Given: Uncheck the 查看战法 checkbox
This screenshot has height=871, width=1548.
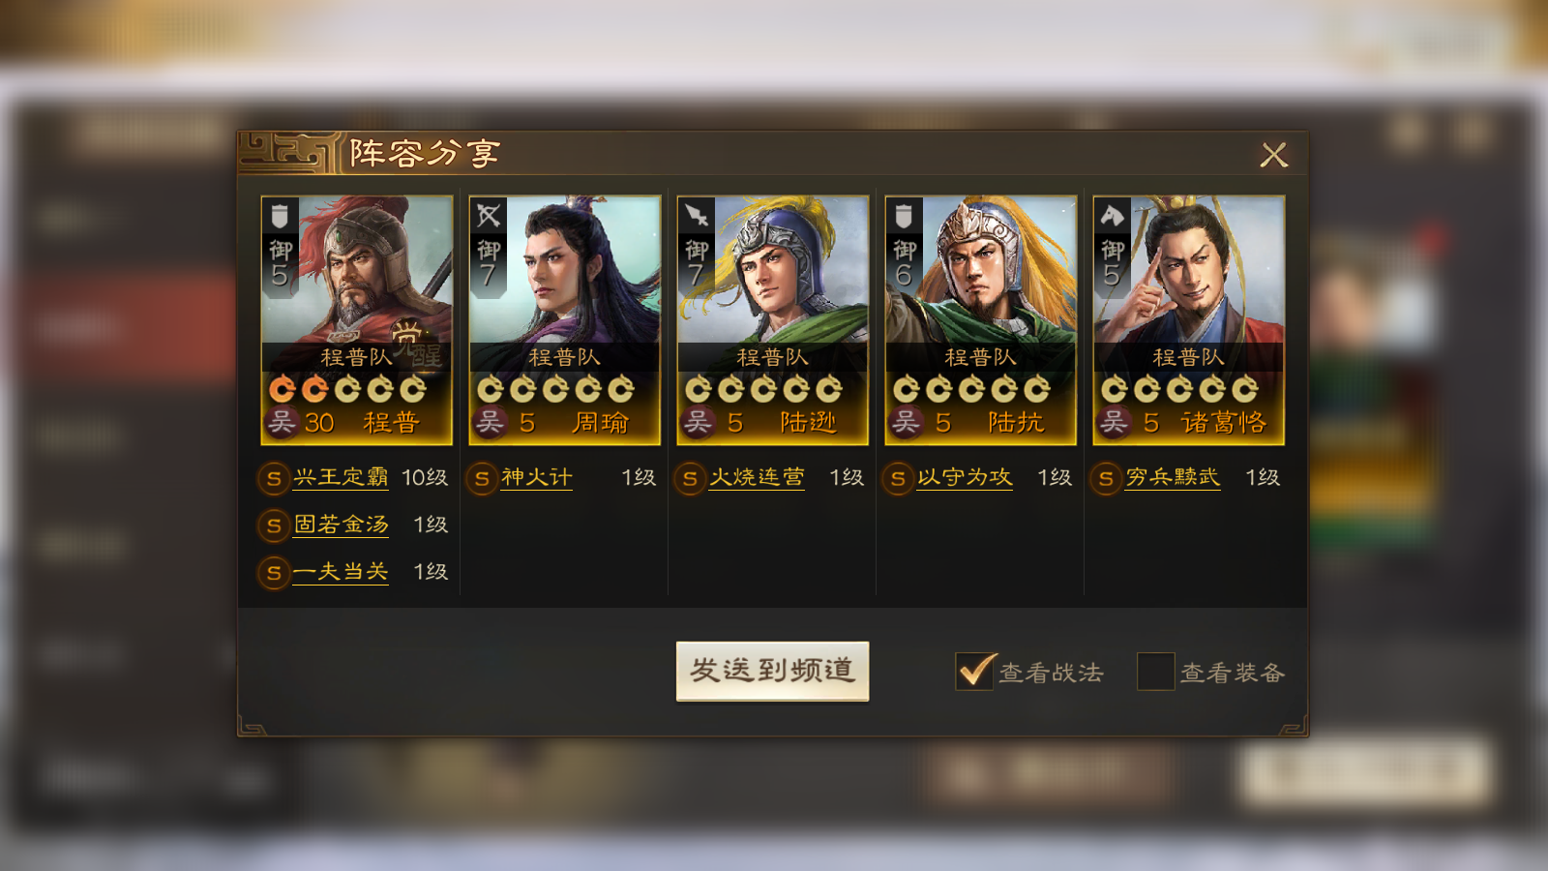Looking at the screenshot, I should pos(974,671).
